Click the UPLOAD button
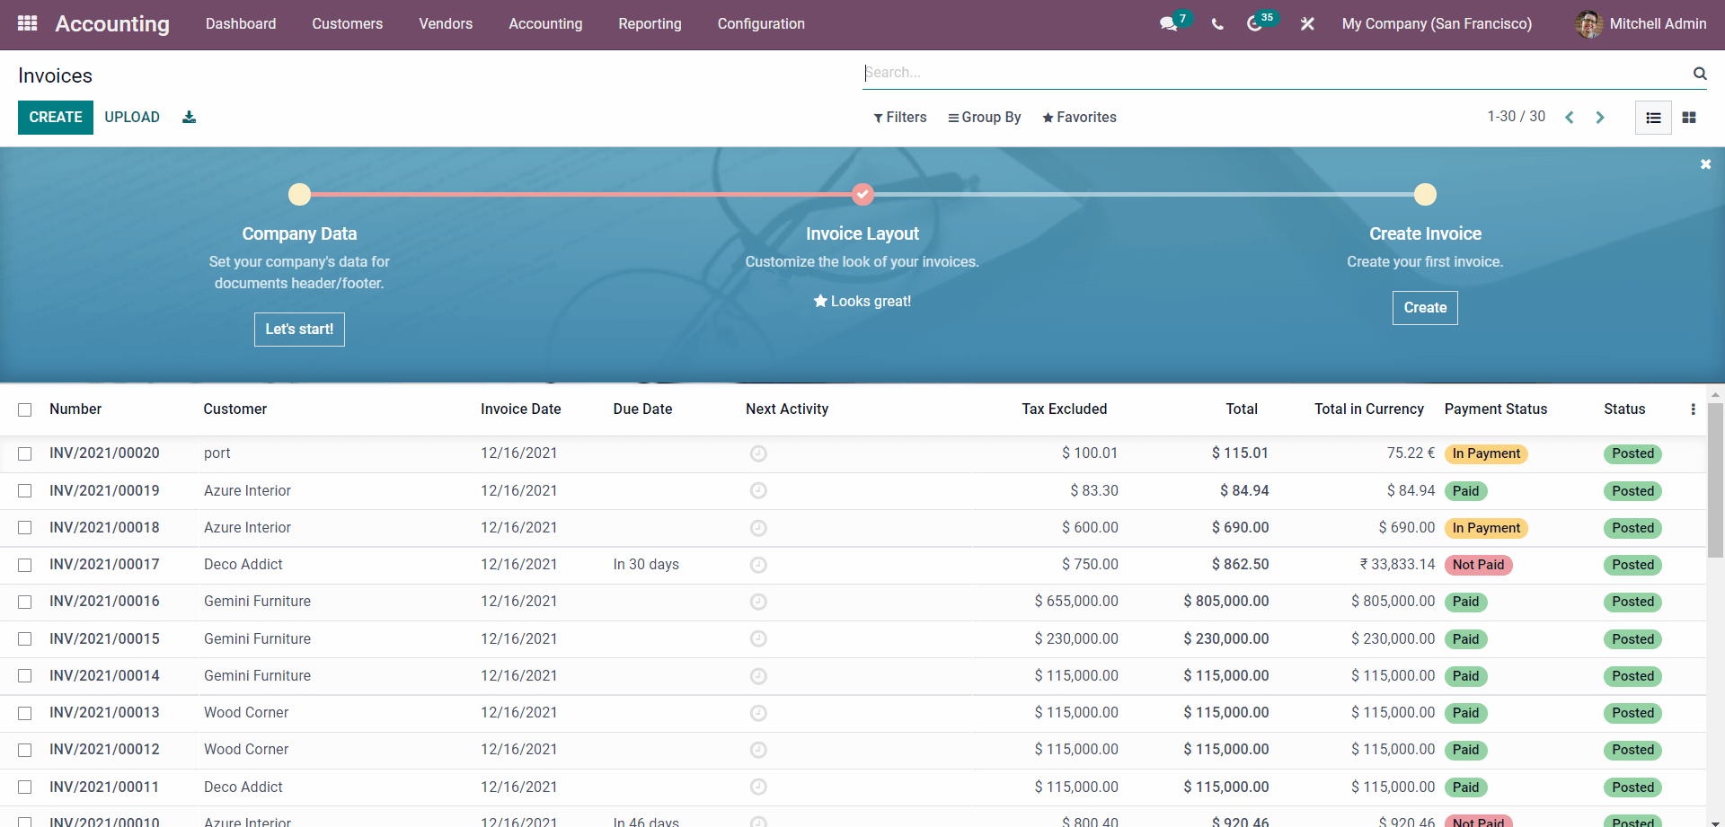 132,118
